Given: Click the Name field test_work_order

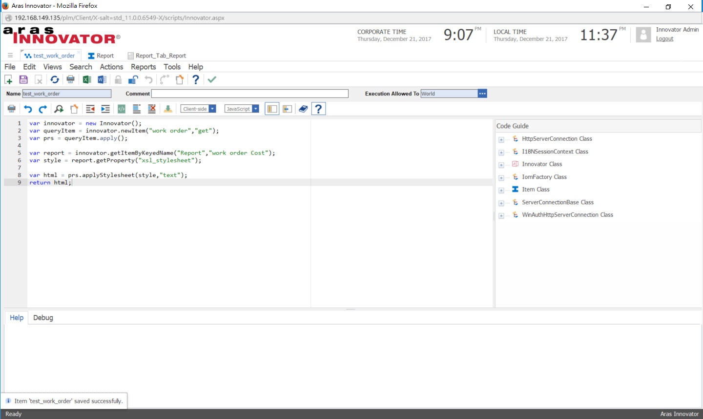Looking at the screenshot, I should tap(67, 94).
